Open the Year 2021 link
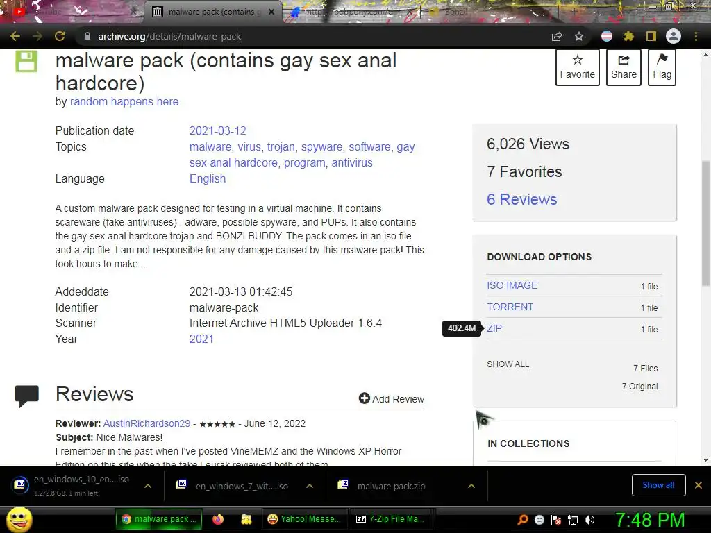711x533 pixels. coord(201,339)
